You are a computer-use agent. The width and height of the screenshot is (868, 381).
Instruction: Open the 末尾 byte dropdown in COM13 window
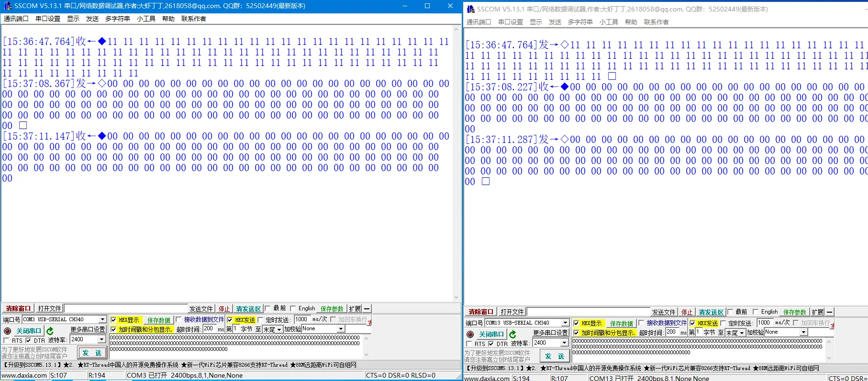[742, 333]
